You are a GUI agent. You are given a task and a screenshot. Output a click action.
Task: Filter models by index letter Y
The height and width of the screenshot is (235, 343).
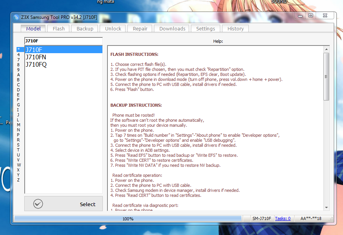(x=18, y=175)
